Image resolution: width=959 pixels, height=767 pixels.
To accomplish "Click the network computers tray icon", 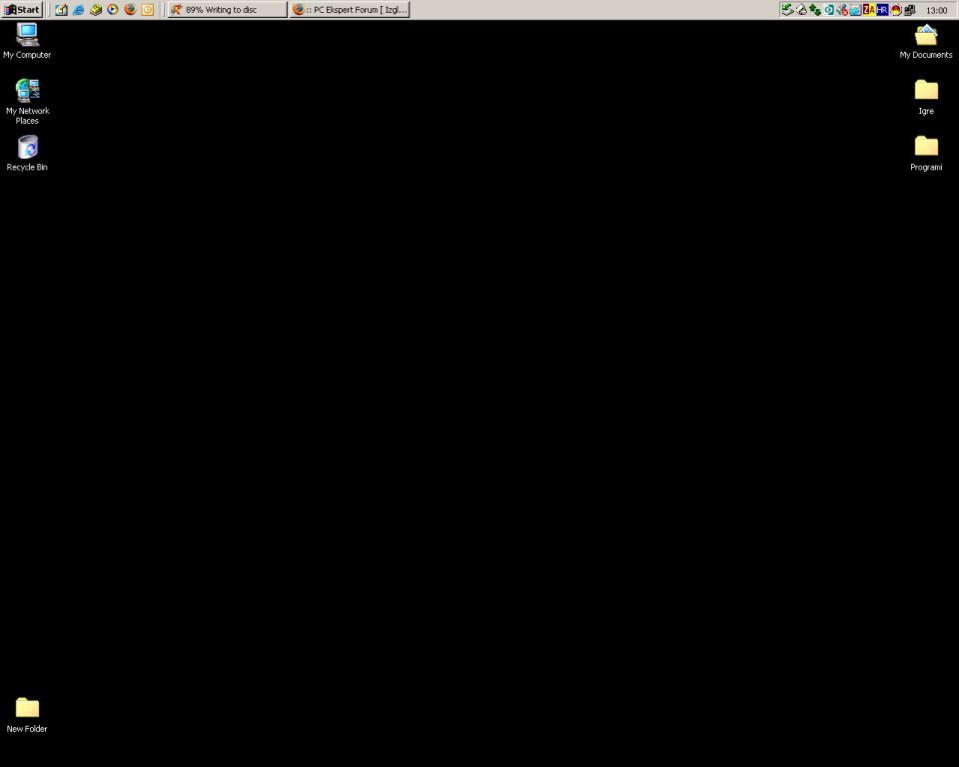I will (909, 9).
